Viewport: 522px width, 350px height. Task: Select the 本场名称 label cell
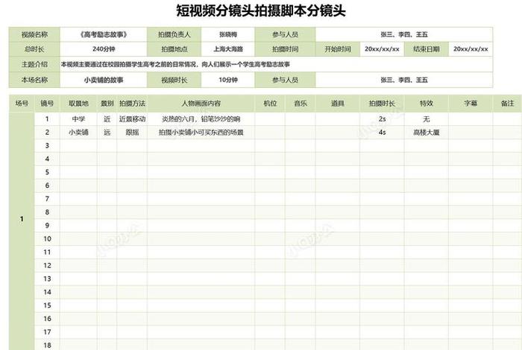click(34, 80)
